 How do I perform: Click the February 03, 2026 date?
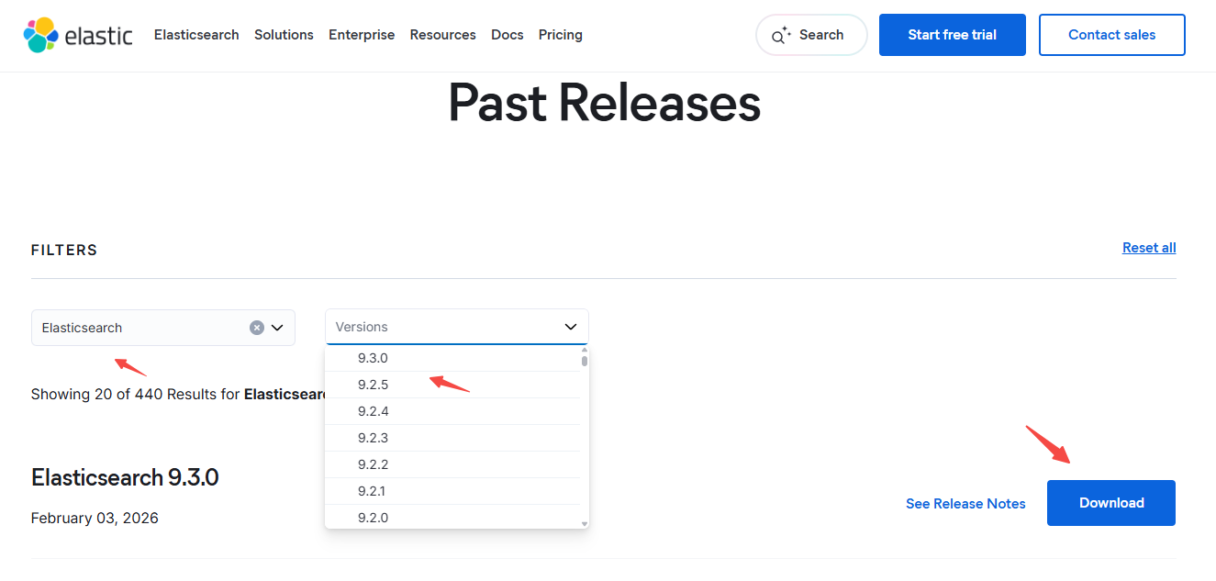pyautogui.click(x=95, y=518)
